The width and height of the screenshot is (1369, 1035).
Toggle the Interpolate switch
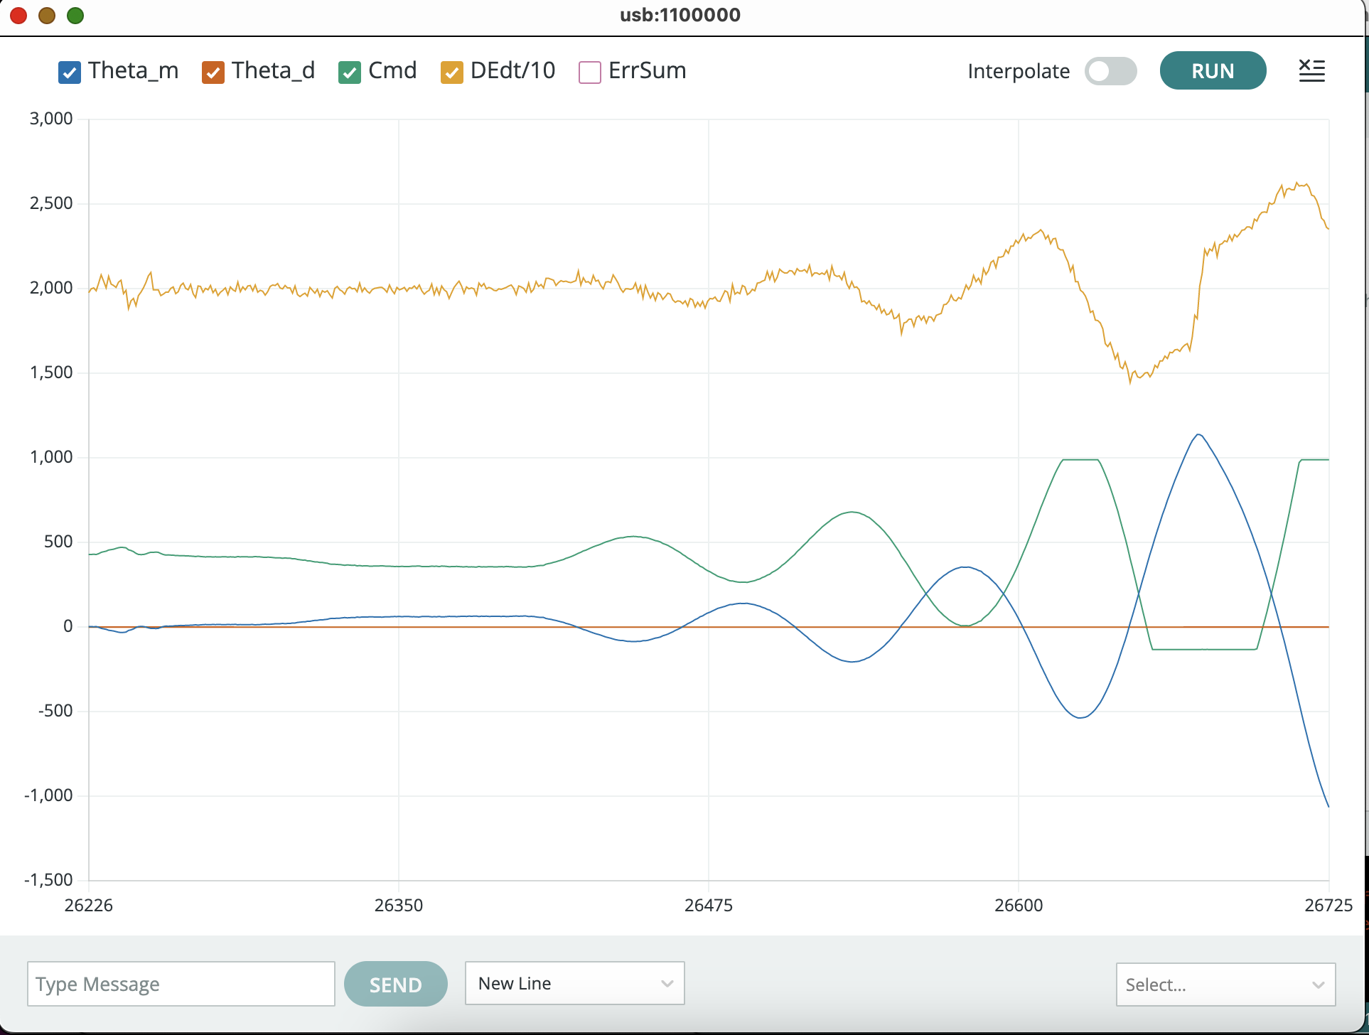point(1110,71)
